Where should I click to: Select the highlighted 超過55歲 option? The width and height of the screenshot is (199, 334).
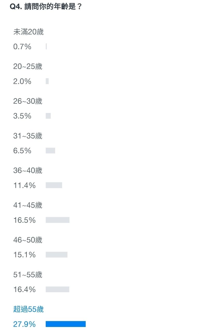pos(28,309)
